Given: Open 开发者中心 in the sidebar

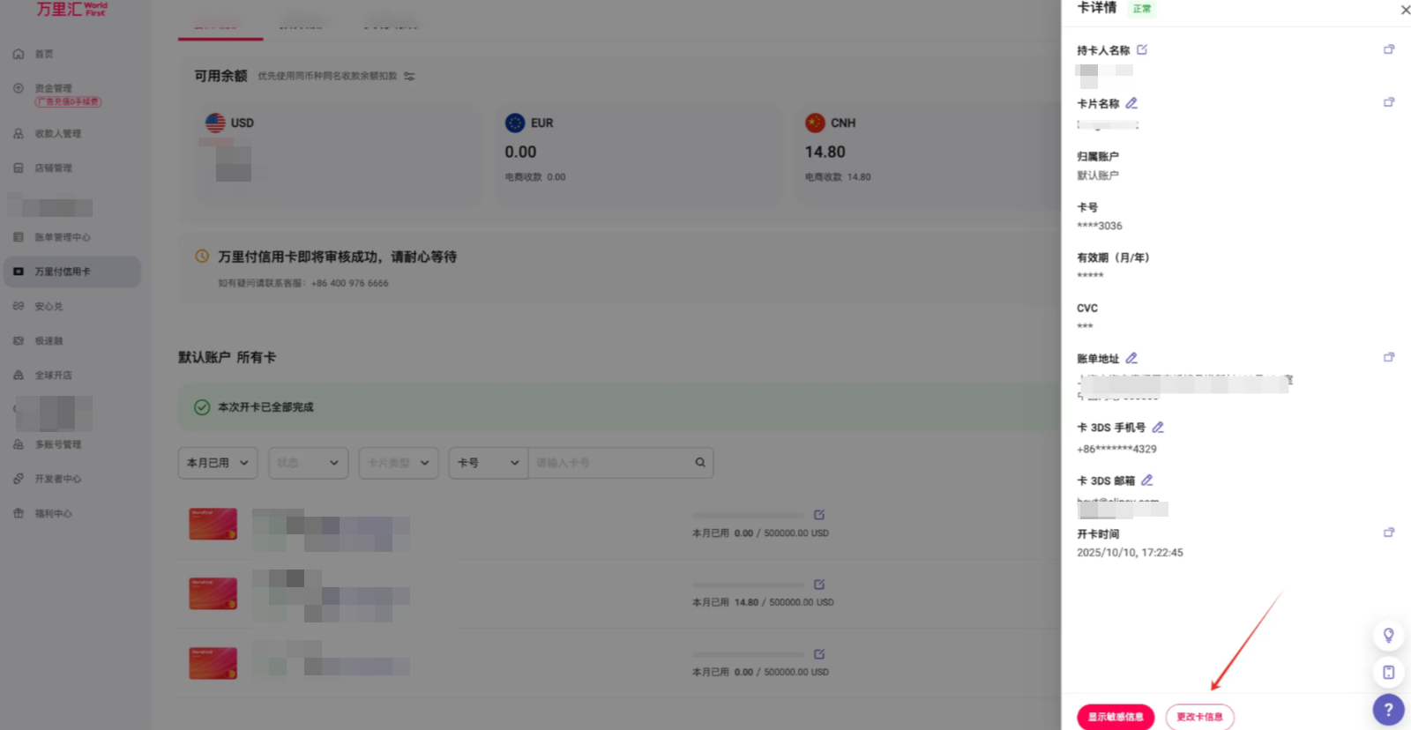Looking at the screenshot, I should tap(57, 479).
